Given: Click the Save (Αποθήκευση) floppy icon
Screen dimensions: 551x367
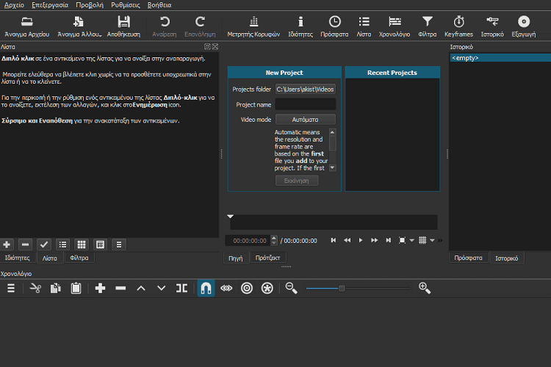Looking at the screenshot, I should (124, 22).
